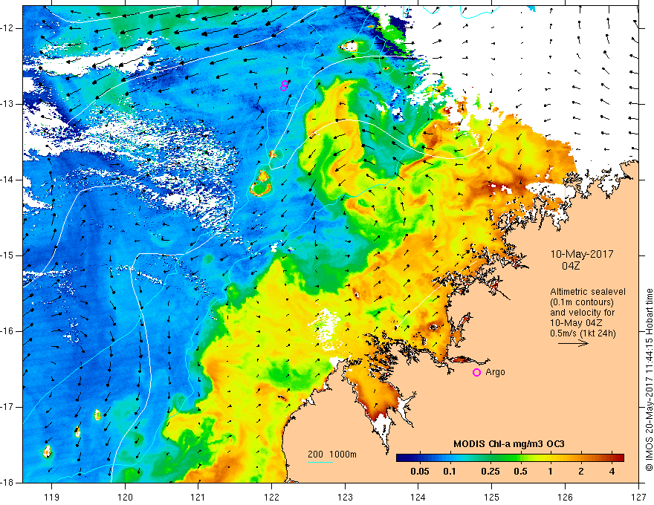Click the longitude axis label "119"
Image resolution: width=654 pixels, height=505 pixels.
click(x=51, y=497)
